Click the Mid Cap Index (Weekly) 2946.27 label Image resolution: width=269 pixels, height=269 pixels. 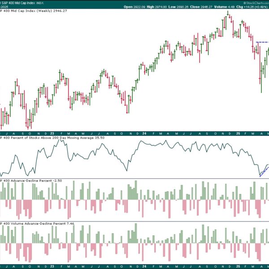coord(34,11)
